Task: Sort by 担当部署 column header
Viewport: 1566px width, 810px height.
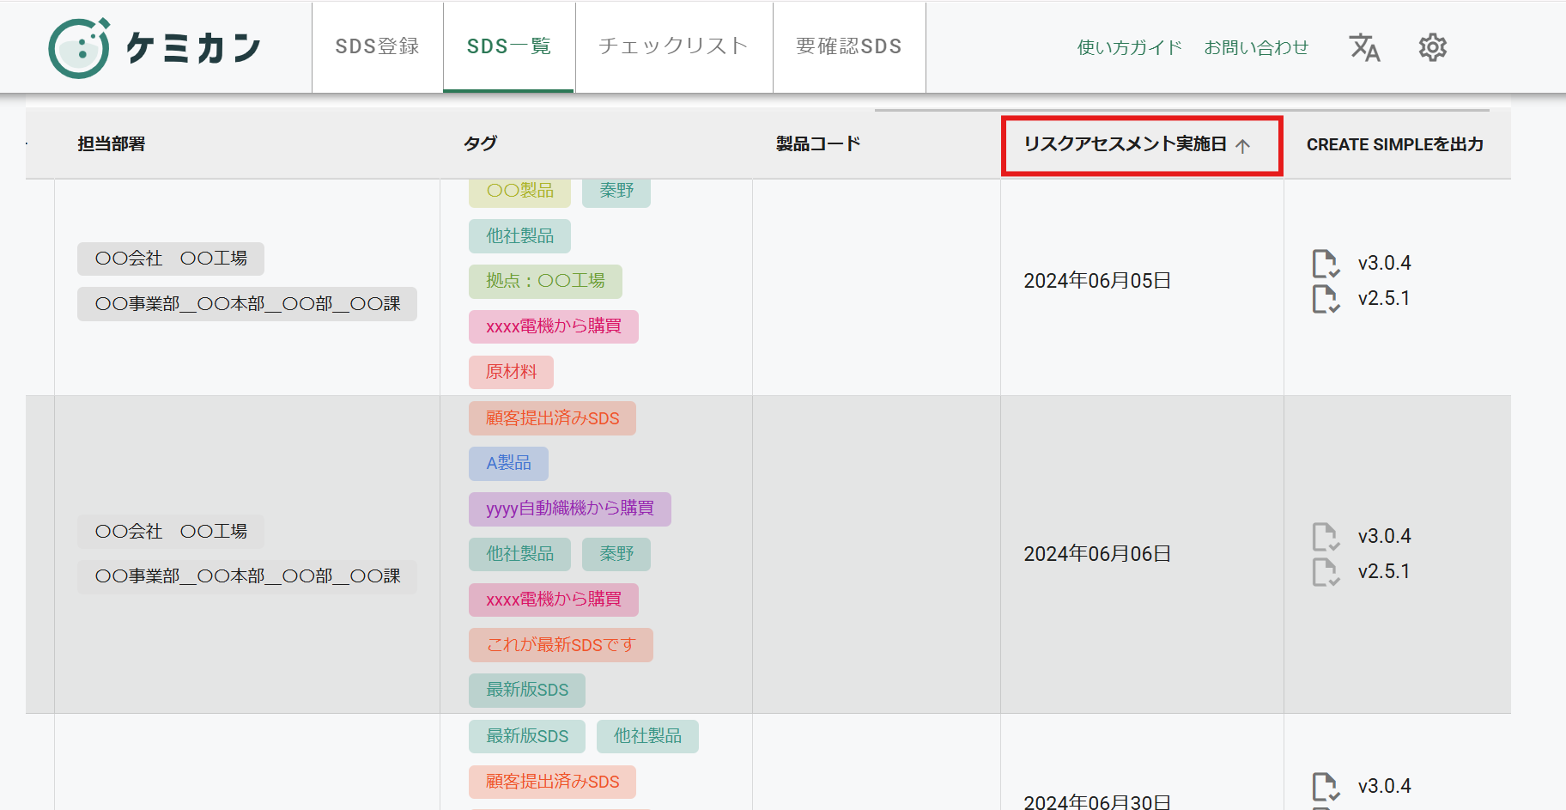Action: pos(112,144)
